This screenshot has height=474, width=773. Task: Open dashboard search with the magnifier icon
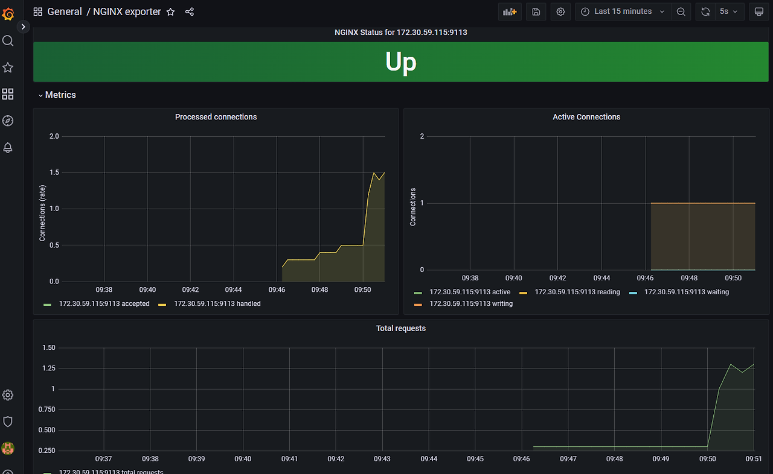point(8,40)
